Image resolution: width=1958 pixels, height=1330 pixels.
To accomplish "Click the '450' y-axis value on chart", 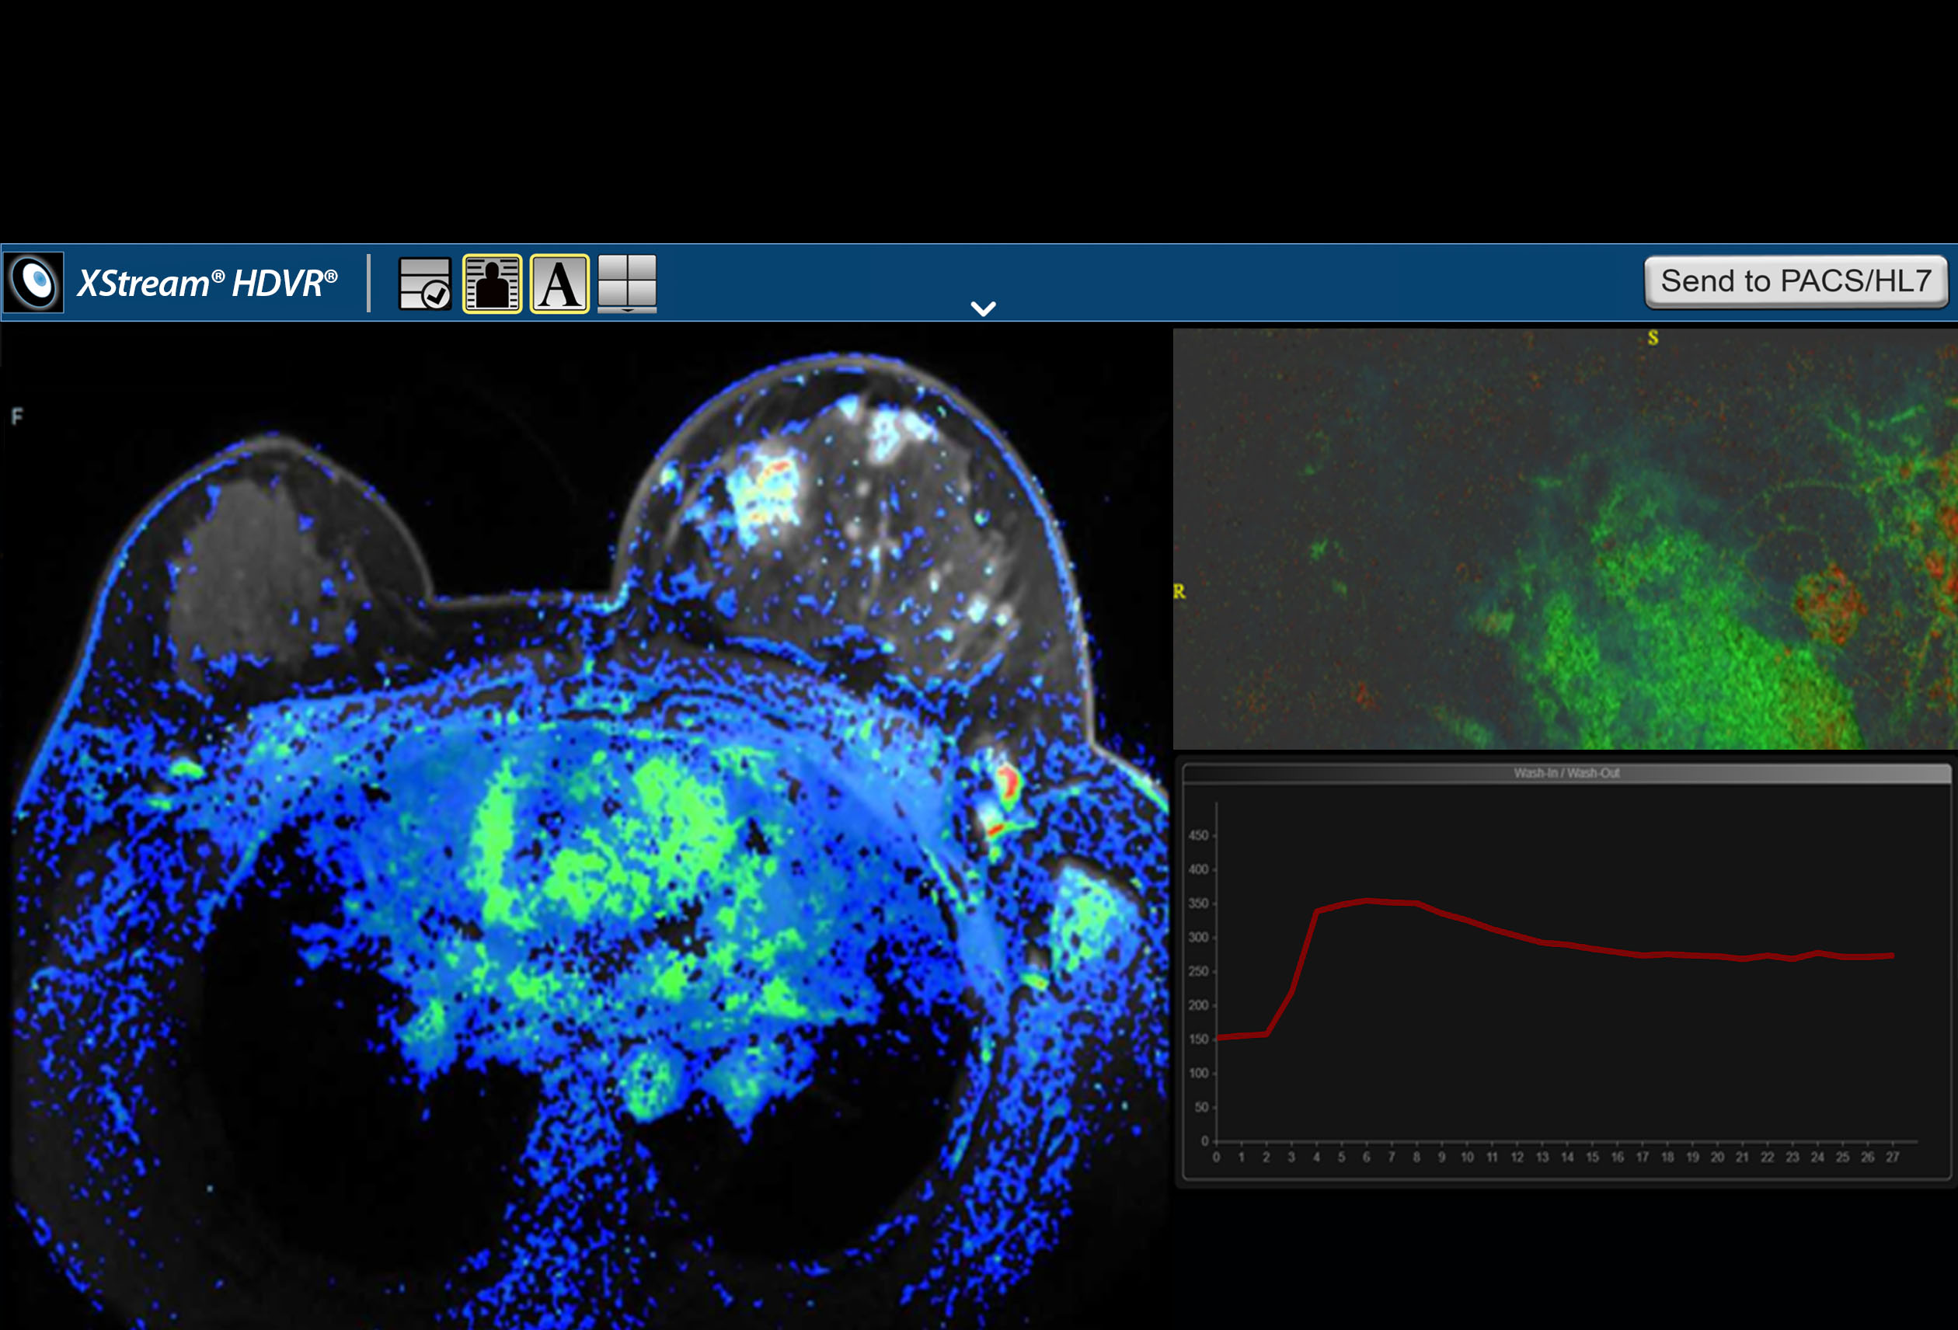I will [1198, 836].
